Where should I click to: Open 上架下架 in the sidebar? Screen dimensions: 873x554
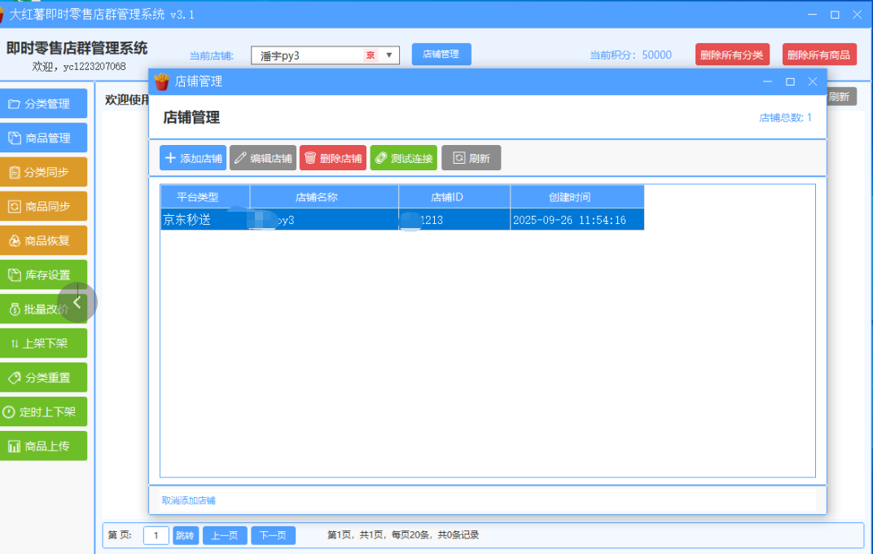[x=43, y=344]
